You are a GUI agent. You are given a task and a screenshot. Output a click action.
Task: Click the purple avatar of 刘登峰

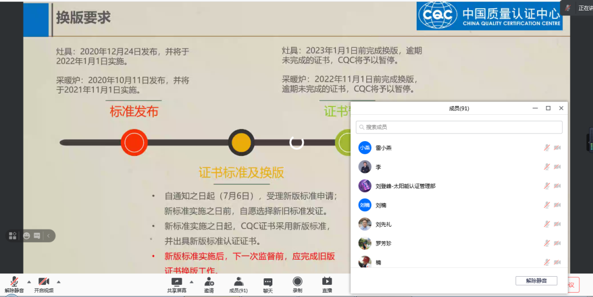(365, 186)
